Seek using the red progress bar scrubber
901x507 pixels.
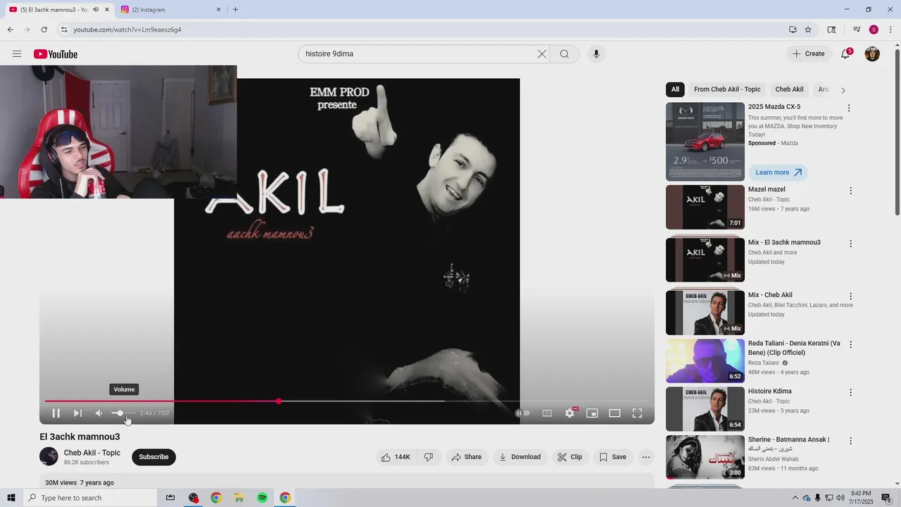pyautogui.click(x=279, y=401)
